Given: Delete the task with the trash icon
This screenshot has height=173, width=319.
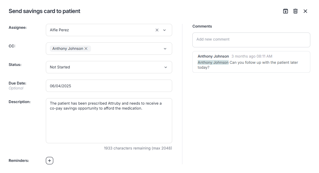Looking at the screenshot, I should pos(295,11).
